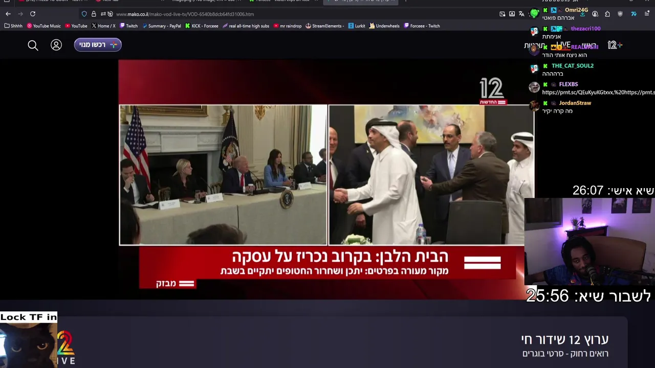Screen dimensions: 655x368
Task: Select ראשי in mako navigation
Action: point(589,45)
